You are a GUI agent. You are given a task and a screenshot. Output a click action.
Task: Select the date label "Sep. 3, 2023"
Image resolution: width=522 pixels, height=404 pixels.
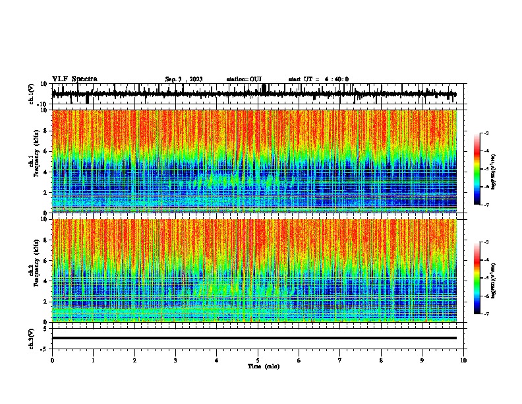click(x=184, y=79)
